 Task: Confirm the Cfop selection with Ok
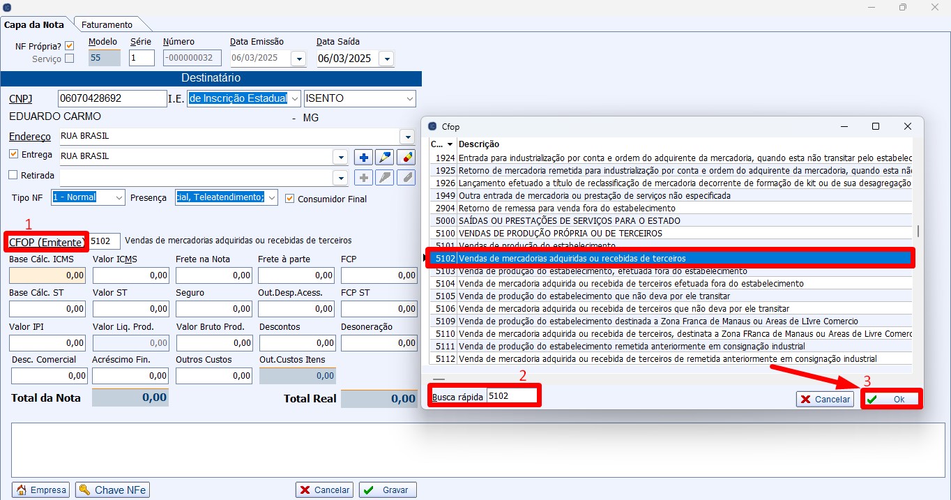pos(891,400)
